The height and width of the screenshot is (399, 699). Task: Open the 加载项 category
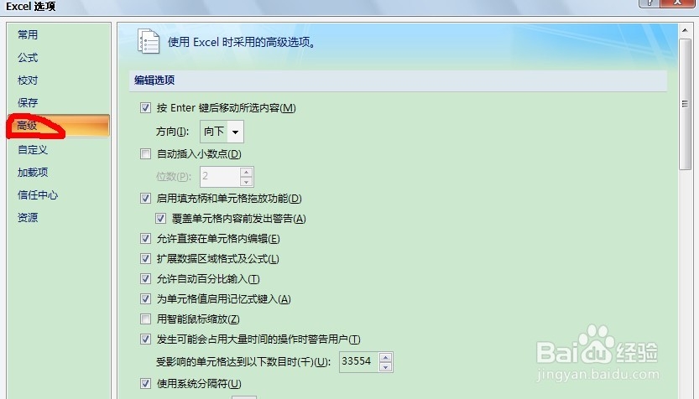(x=33, y=173)
